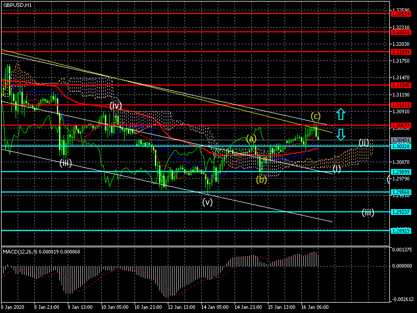
Task: Click the 15 Jan 13:00 time label
Action: 281,307
